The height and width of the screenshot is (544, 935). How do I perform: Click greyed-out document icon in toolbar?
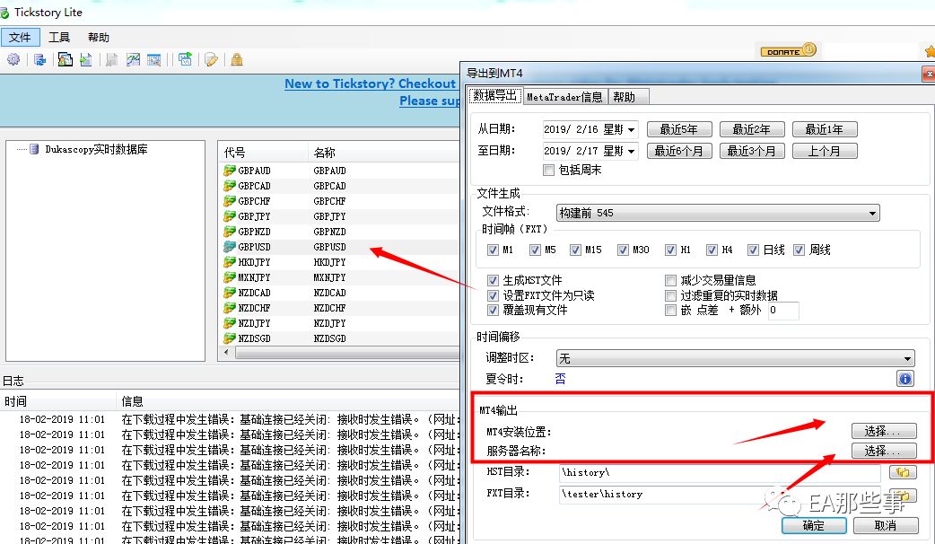(x=111, y=59)
